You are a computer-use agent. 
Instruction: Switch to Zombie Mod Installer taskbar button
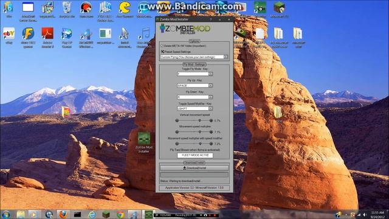point(148,215)
